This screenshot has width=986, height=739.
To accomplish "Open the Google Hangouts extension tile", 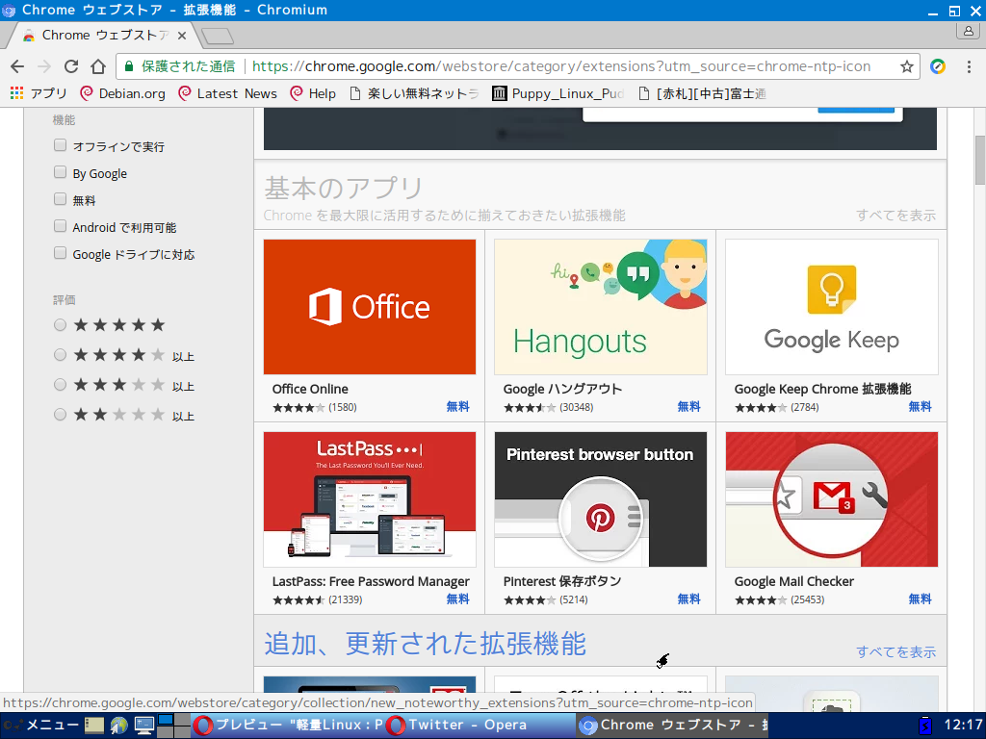I will click(x=601, y=307).
